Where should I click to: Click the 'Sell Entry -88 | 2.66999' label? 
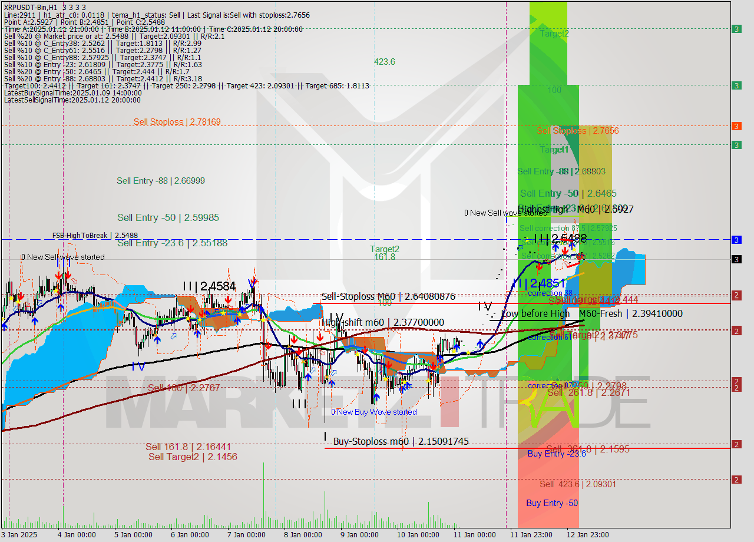click(x=161, y=181)
